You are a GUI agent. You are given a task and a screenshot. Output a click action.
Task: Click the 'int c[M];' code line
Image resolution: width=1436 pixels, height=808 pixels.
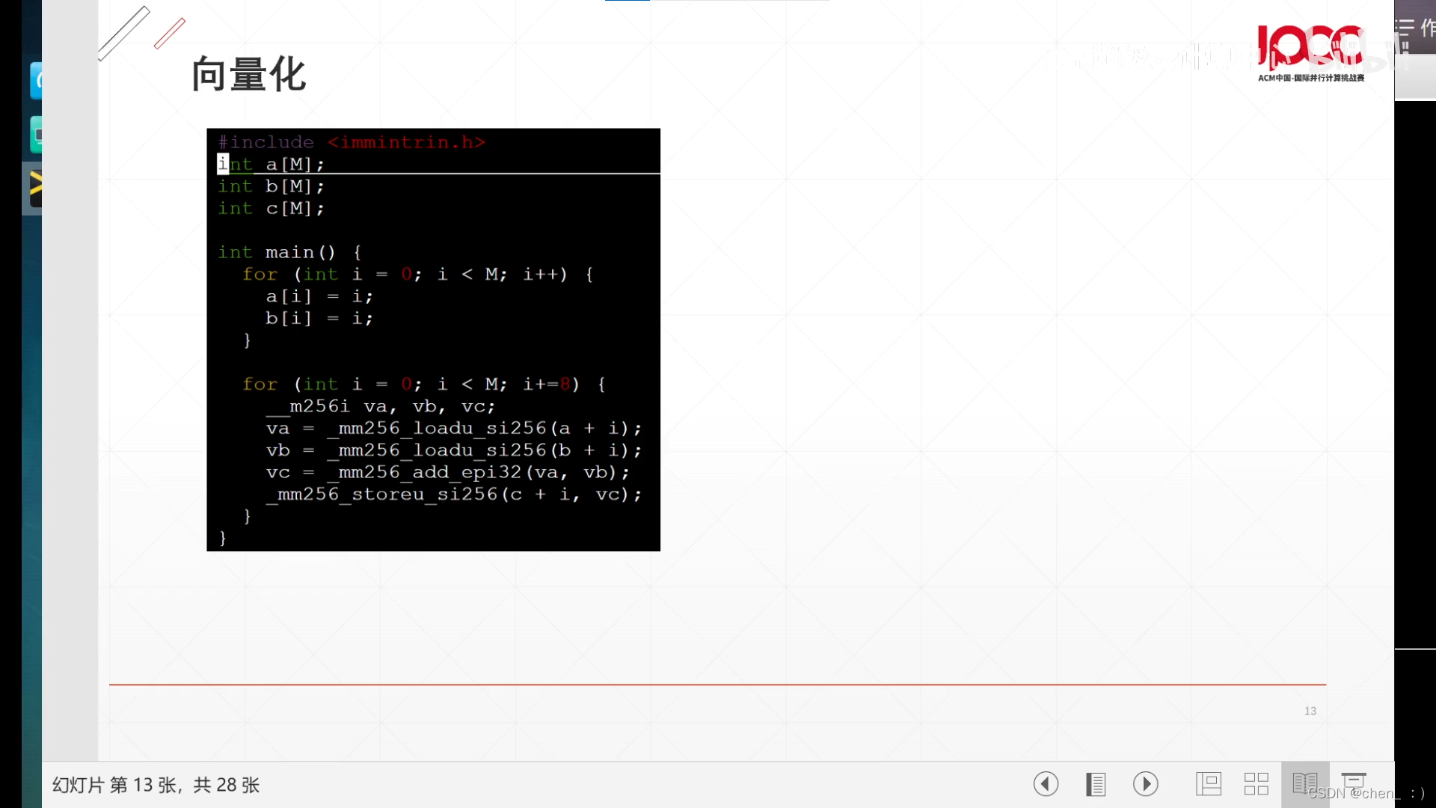click(x=271, y=208)
